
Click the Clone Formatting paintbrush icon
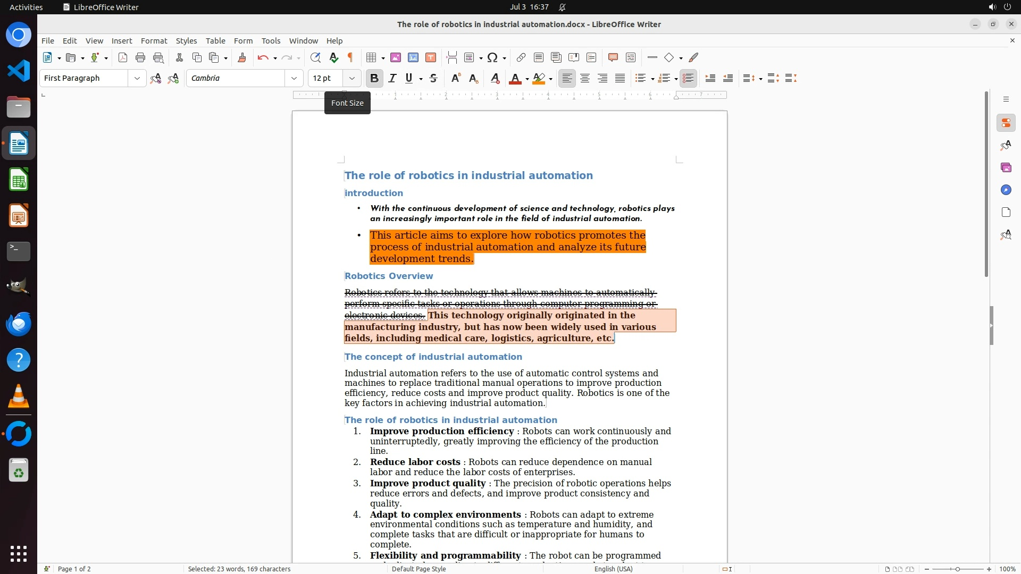pyautogui.click(x=242, y=58)
